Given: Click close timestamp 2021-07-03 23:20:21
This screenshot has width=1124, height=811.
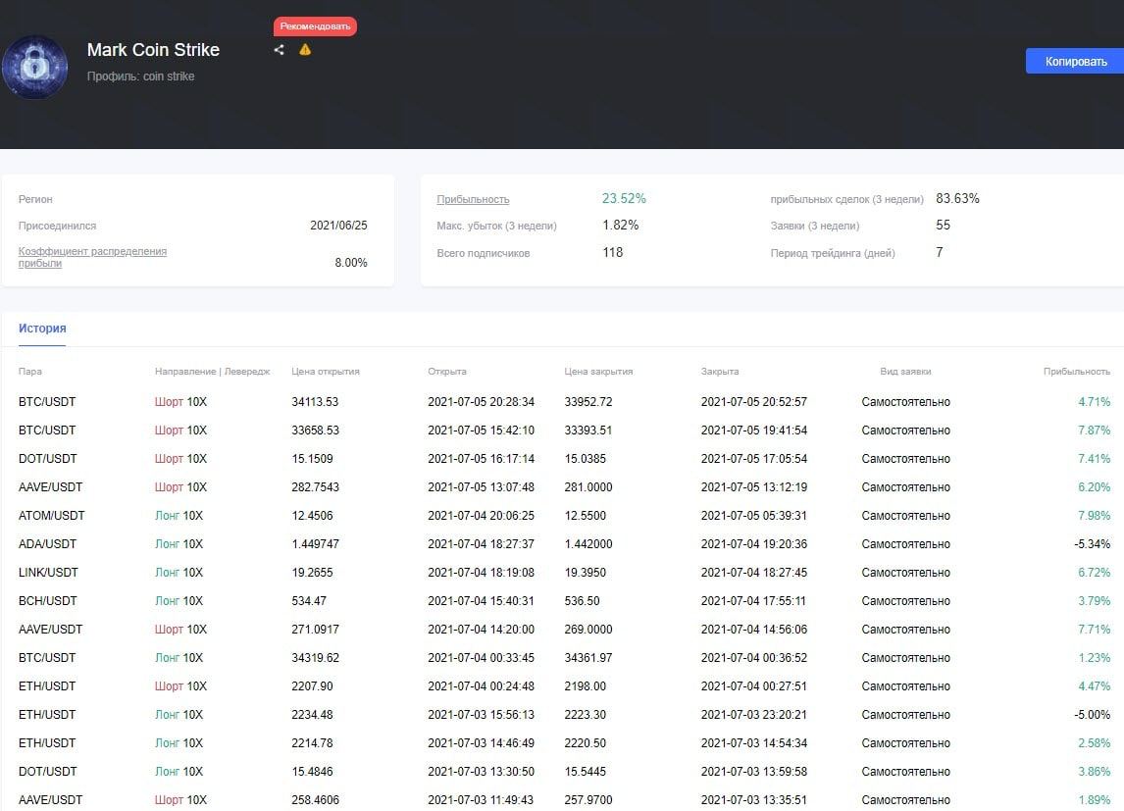Looking at the screenshot, I should 754,714.
